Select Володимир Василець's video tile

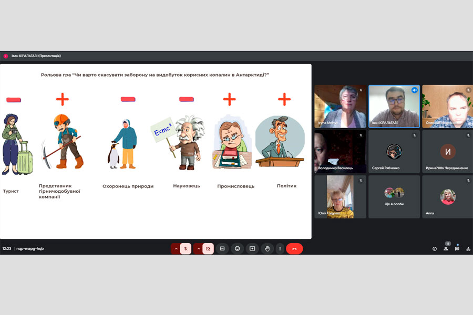[340, 152]
